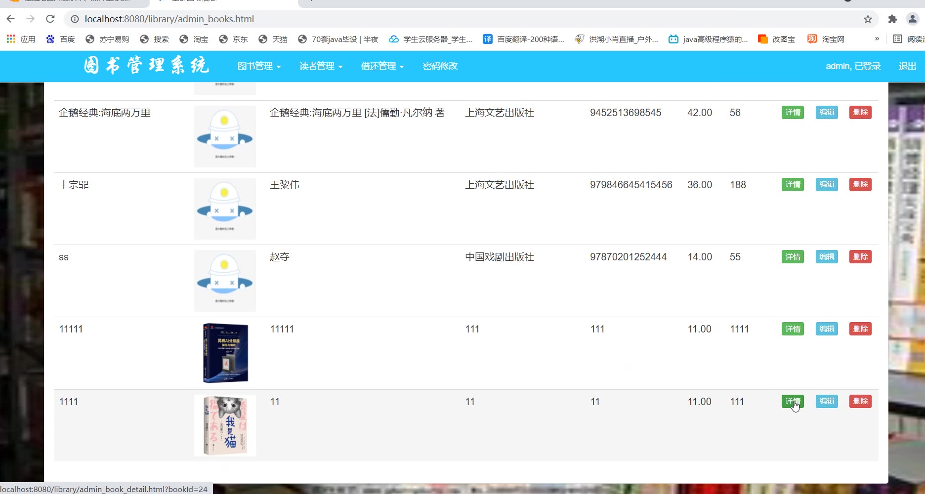This screenshot has height=494, width=925.
Task: Open the 淘宝网 bookmark
Action: click(826, 39)
